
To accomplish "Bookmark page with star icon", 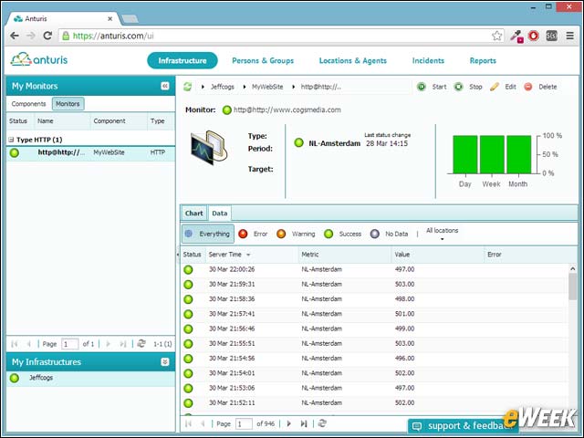I will [496, 36].
